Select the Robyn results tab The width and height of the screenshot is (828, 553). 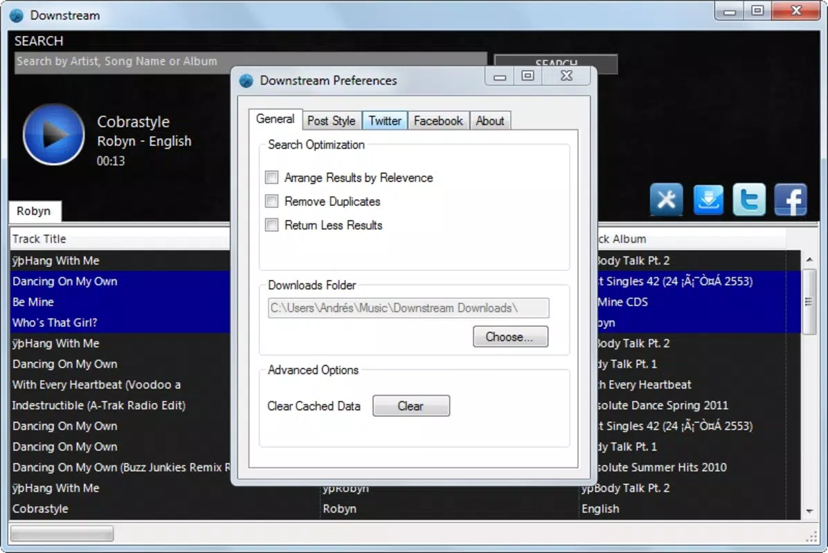pos(35,211)
